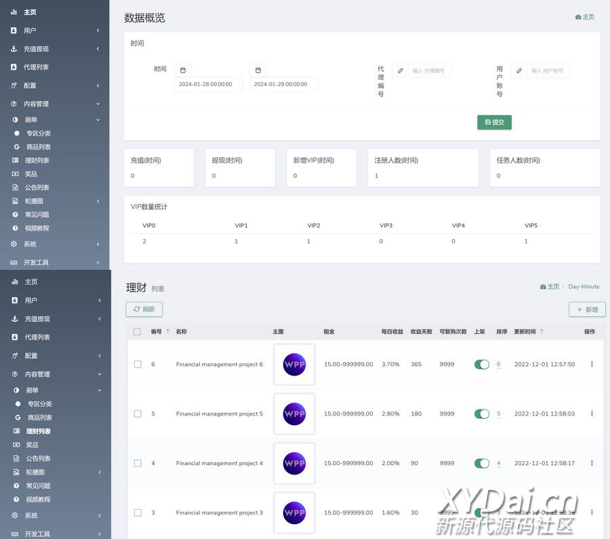
Task: Open the end date calendar picker icon
Action: coord(258,70)
